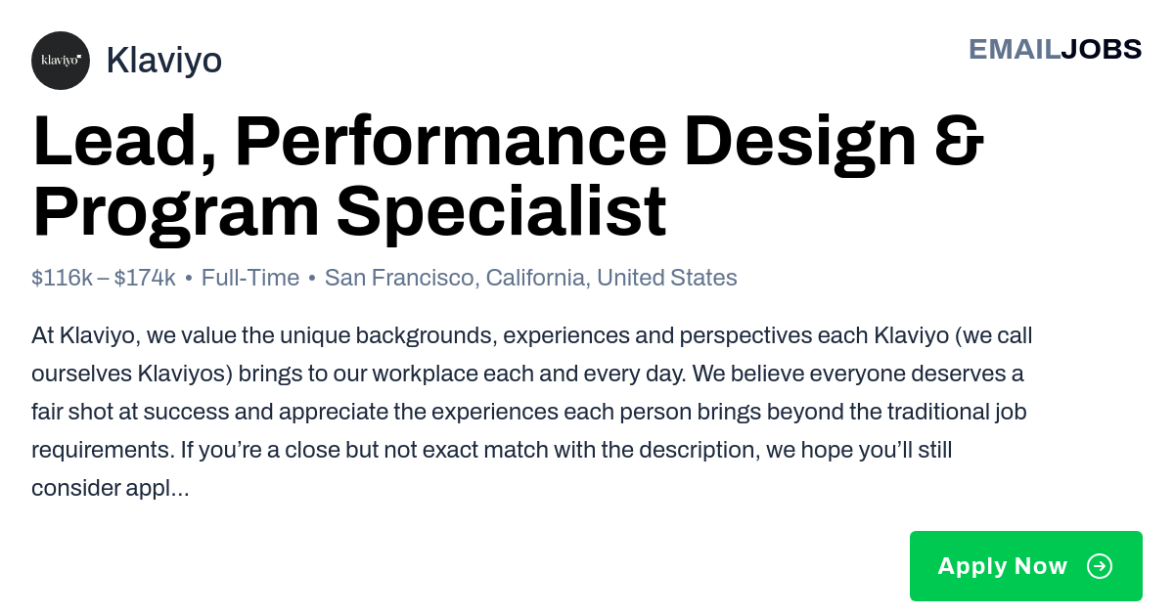Select the Full-Time employment type label
1174x616 pixels.
(x=250, y=278)
